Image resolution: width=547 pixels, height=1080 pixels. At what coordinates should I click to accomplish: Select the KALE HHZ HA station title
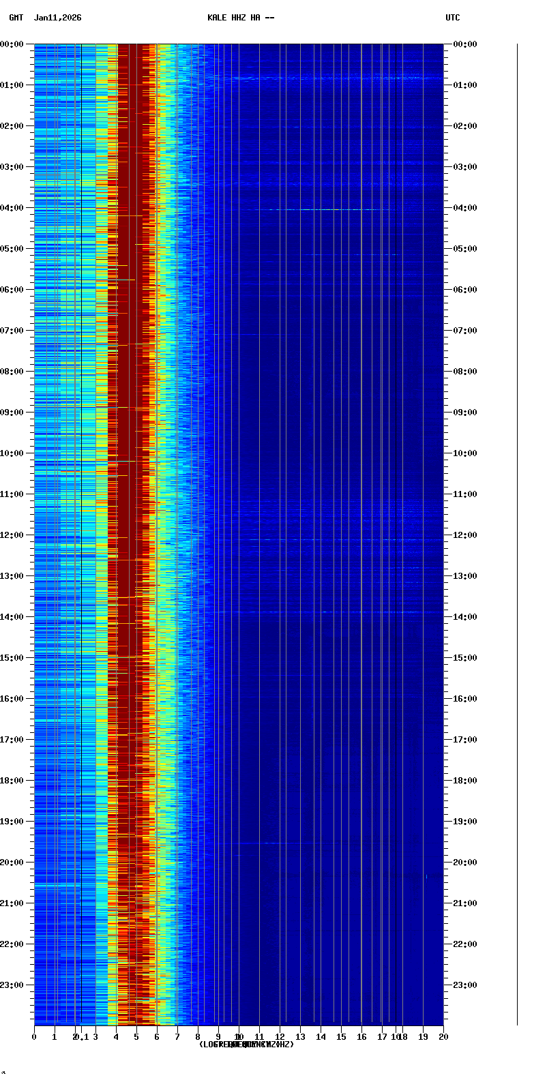pos(241,18)
